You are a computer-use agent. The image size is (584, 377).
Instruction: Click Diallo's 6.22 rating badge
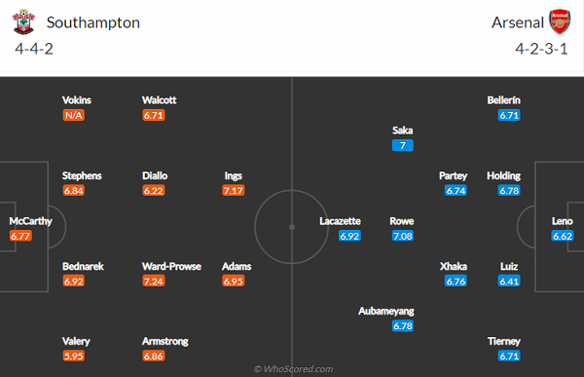point(154,191)
